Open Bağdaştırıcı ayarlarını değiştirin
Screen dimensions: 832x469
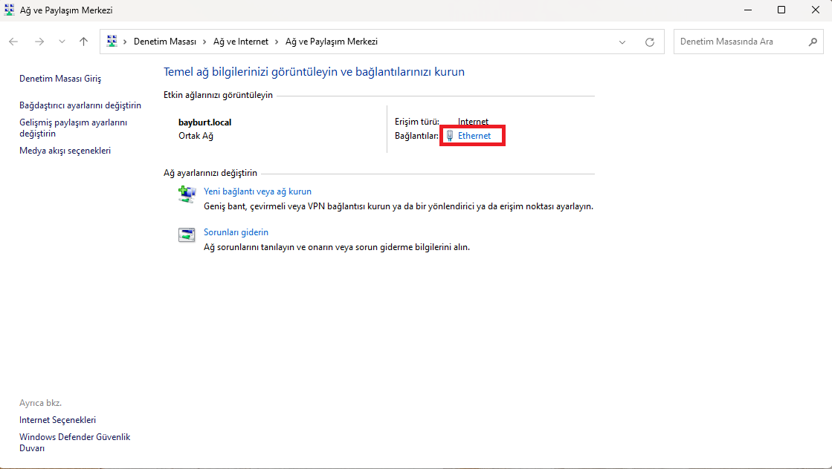pos(80,105)
